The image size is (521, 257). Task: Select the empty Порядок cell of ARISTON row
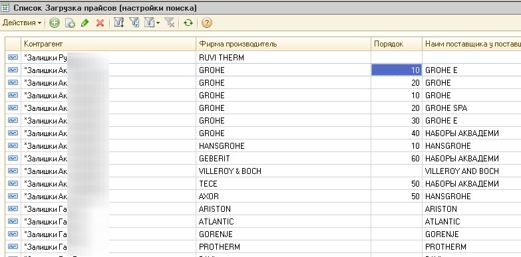click(397, 209)
